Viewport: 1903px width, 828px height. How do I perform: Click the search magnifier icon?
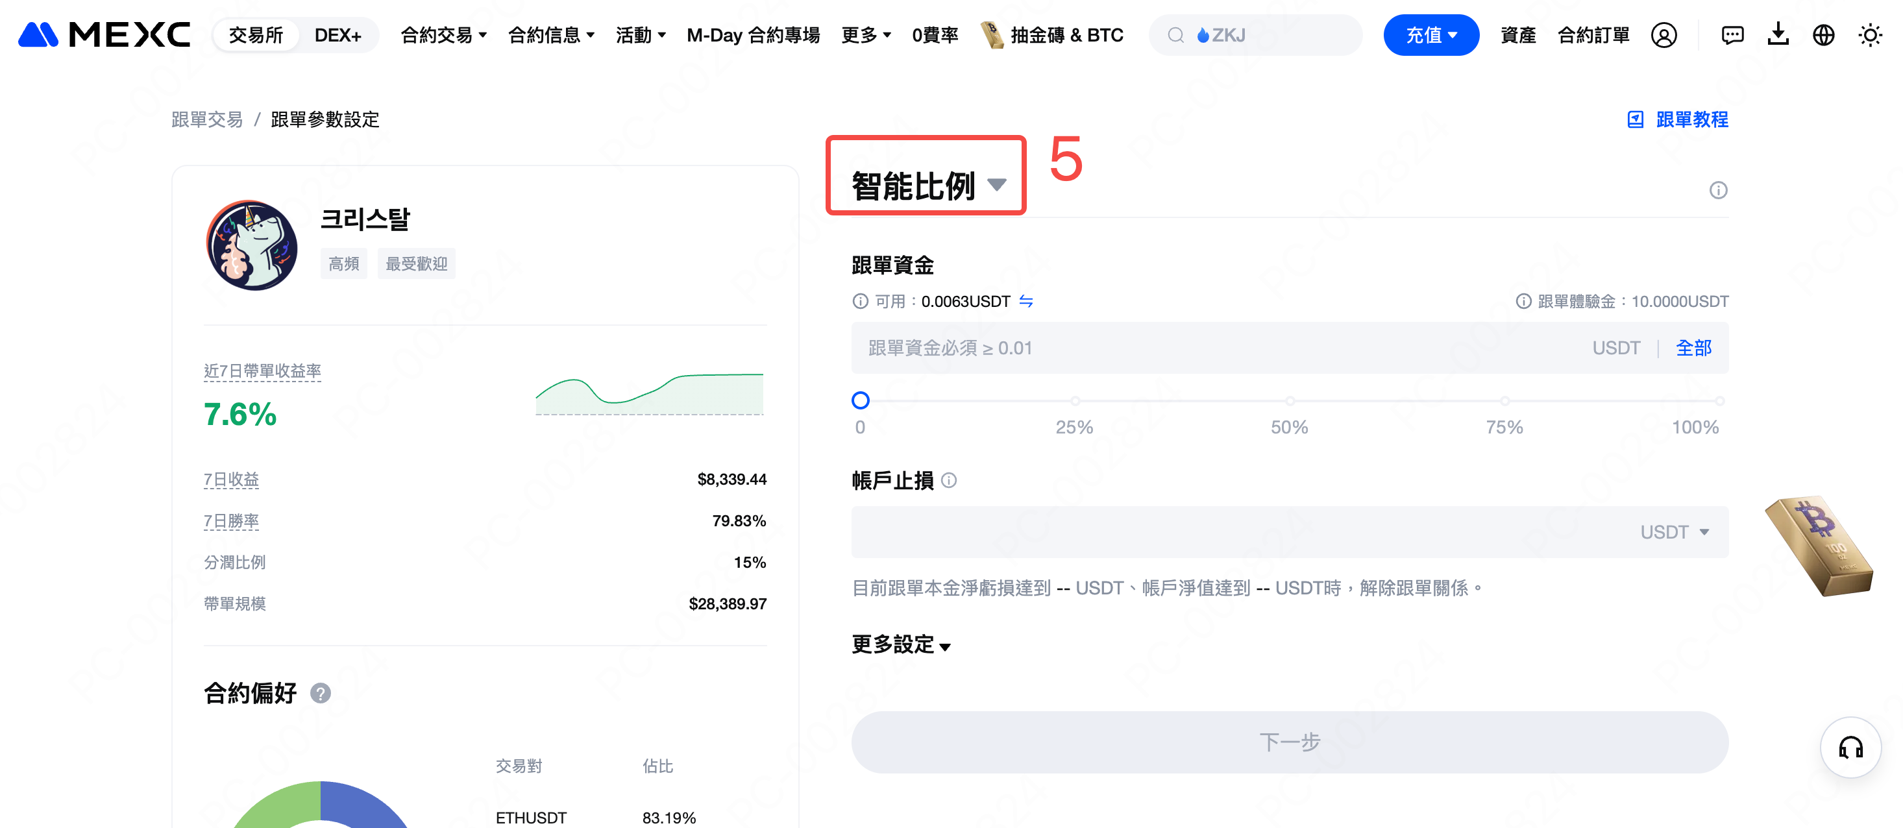pyautogui.click(x=1176, y=34)
